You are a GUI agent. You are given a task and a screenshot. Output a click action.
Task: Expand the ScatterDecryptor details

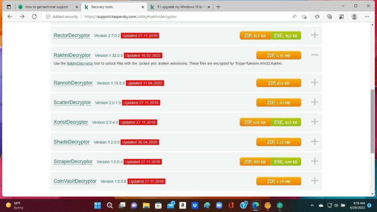pyautogui.click(x=314, y=102)
